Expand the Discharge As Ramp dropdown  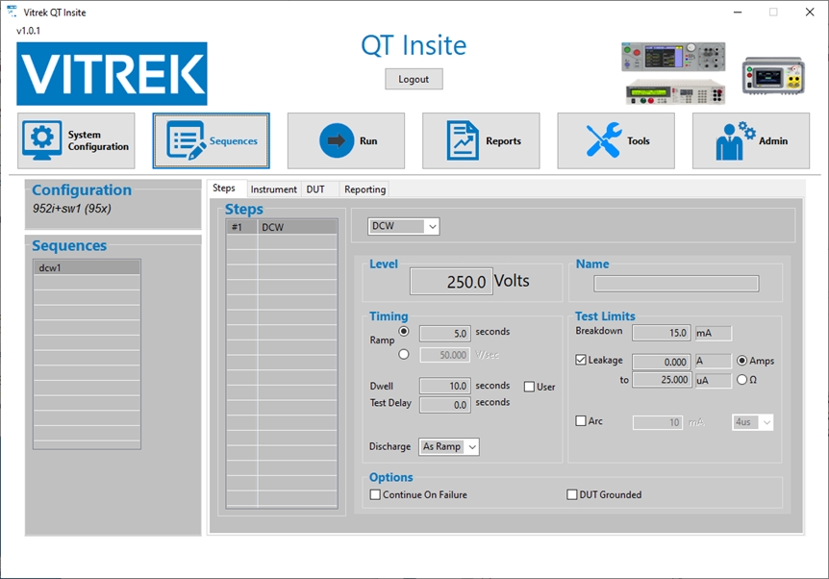tap(449, 447)
